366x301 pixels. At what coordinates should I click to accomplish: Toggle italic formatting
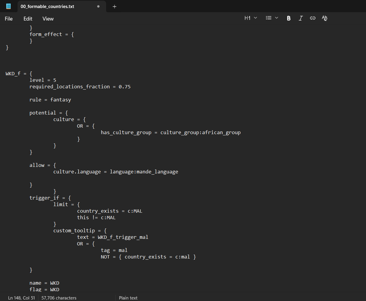point(301,18)
